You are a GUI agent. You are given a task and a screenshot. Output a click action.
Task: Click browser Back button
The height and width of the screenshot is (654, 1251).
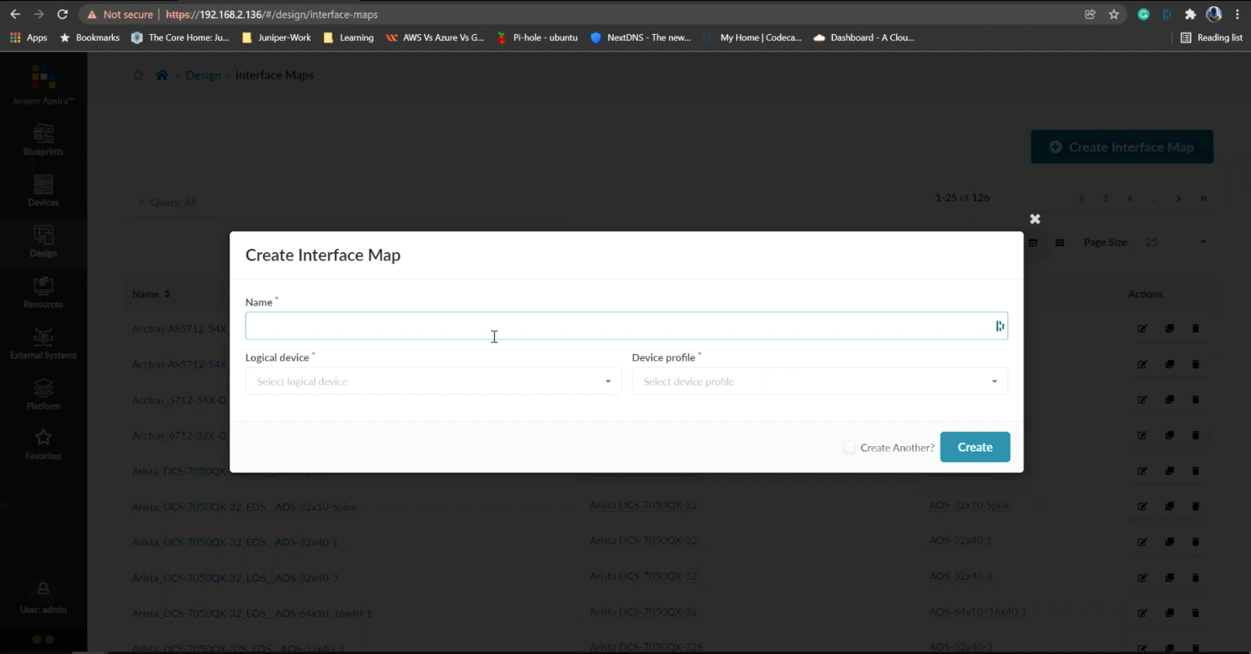coord(15,14)
